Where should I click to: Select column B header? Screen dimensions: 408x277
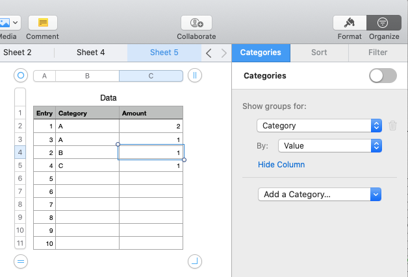coord(87,76)
